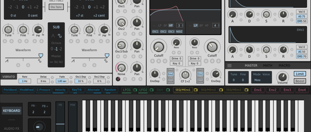The width and height of the screenshot is (311, 132).
Task: Click the AS 75 field
Action: [301, 17]
